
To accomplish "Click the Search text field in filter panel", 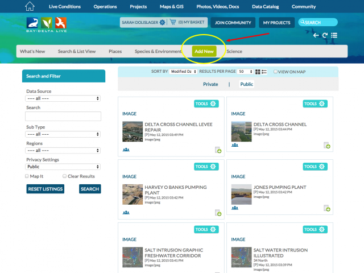I will click(63, 116).
